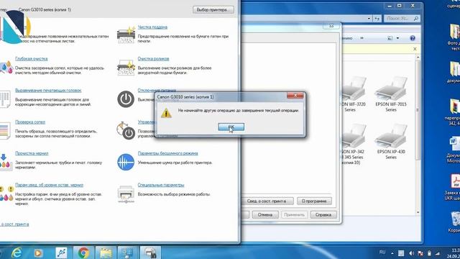The width and height of the screenshot is (460, 259).
Task: Open the Word document desktop icon
Action: click(454, 149)
